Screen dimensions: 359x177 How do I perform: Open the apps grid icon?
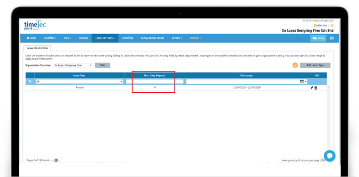pos(332,38)
